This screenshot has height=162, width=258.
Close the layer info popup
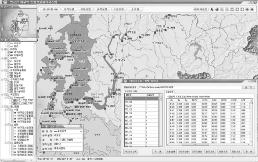(x=81, y=126)
